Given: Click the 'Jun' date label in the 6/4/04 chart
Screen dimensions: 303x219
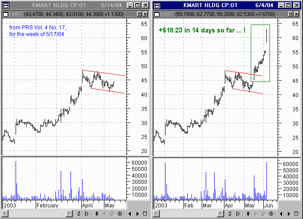Looking at the screenshot, I should click(x=268, y=206).
